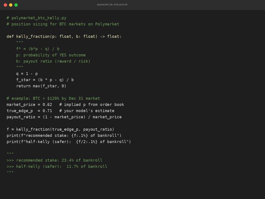Image resolution: width=265 pixels, height=199 pixels.
Task: Click the yellow minimize window button
Action: click(x=11, y=5)
